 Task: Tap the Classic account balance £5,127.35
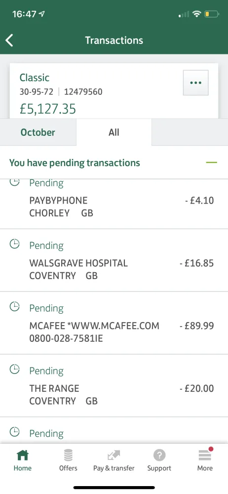click(48, 109)
